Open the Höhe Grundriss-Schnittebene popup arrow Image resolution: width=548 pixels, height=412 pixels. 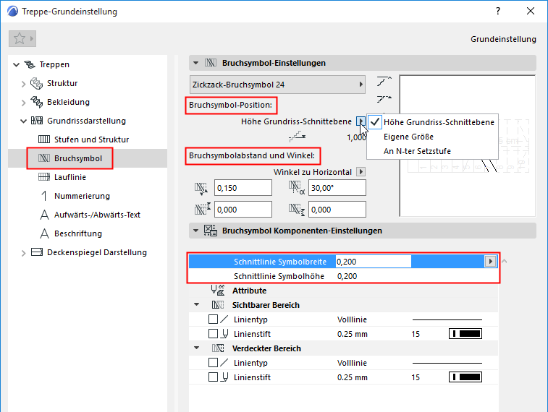[361, 121]
